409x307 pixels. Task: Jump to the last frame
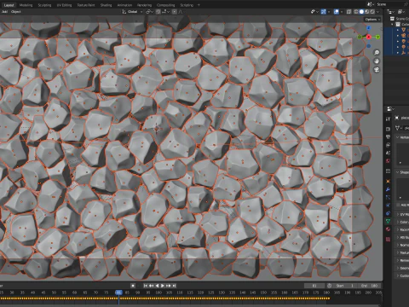(174, 286)
